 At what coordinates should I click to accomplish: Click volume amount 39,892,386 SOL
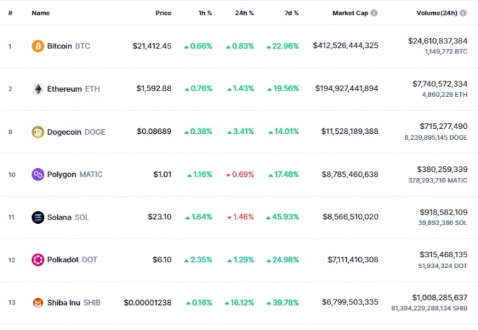[x=442, y=223]
